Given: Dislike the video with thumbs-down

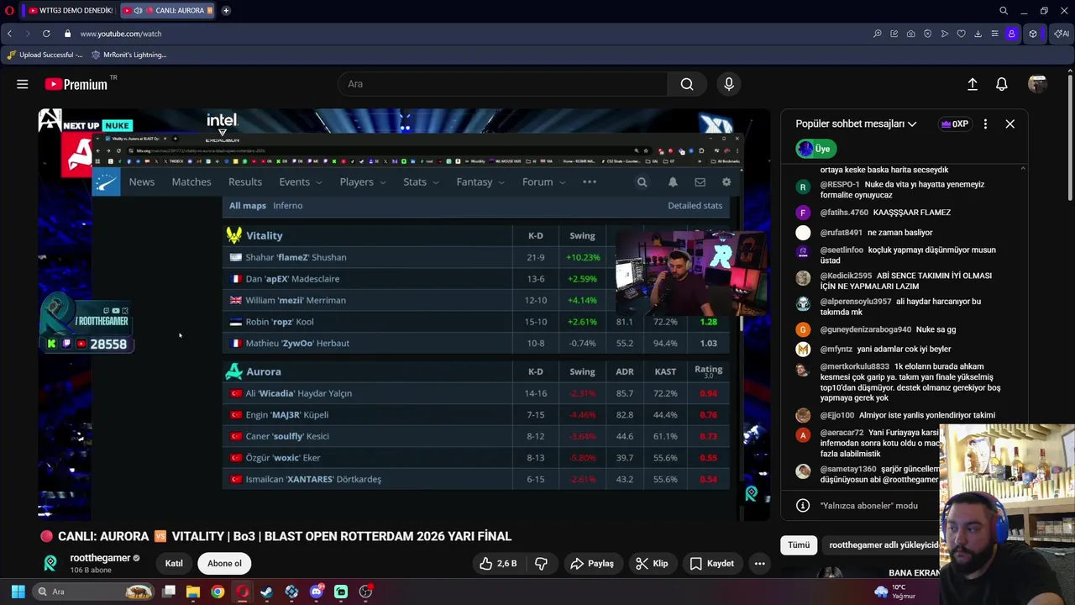Looking at the screenshot, I should pyautogui.click(x=541, y=564).
